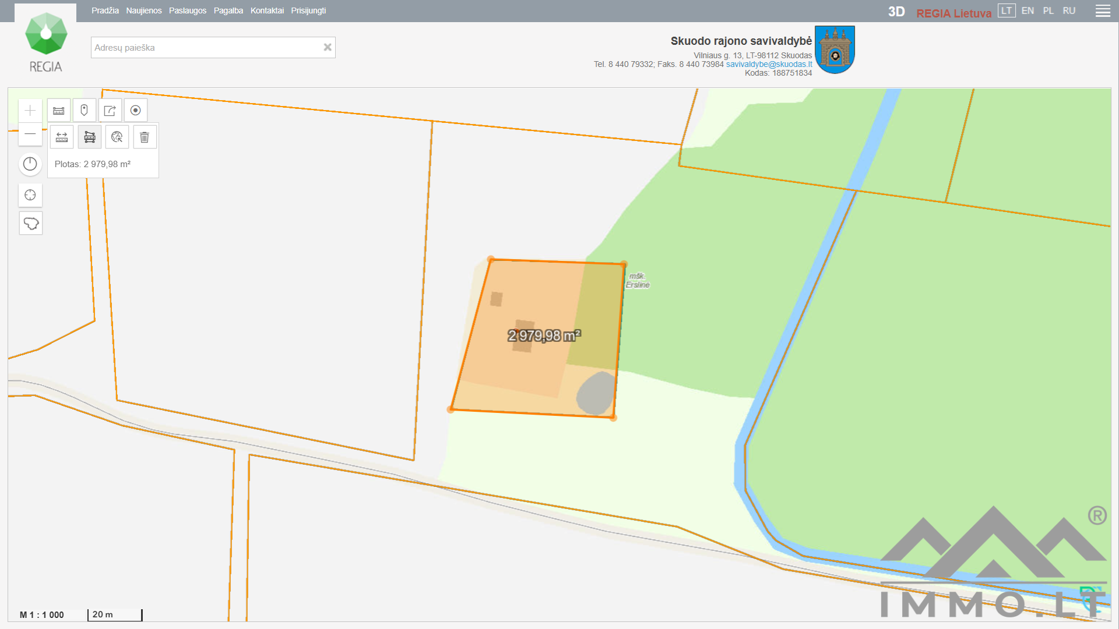Zoom in with the plus button

(30, 111)
